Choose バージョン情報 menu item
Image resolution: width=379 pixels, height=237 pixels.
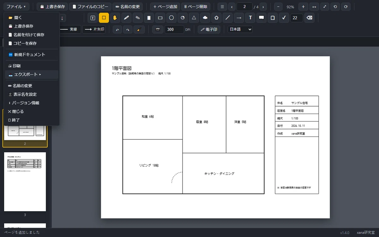click(x=32, y=103)
